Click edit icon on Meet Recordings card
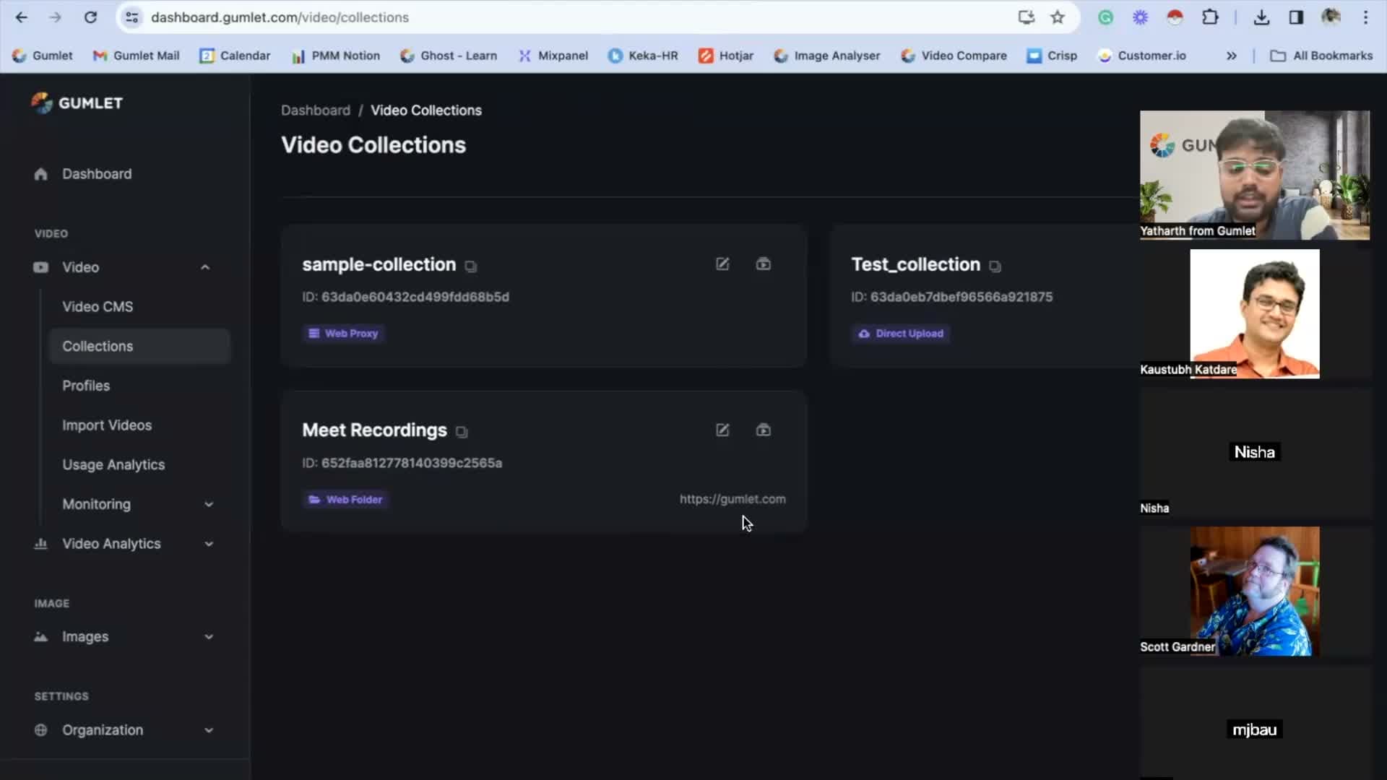1387x780 pixels. coord(722,430)
